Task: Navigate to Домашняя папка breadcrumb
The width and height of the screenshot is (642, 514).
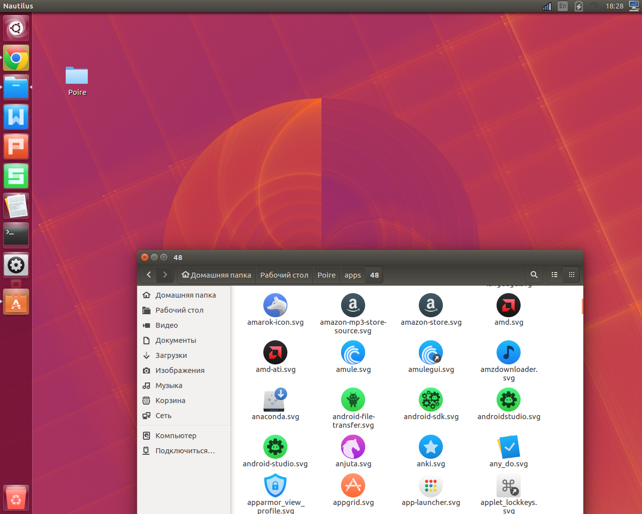Action: (x=217, y=275)
